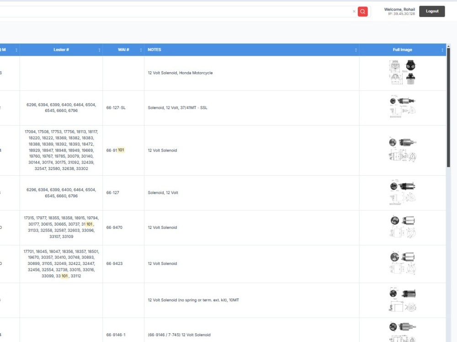The width and height of the screenshot is (457, 342).
Task: Sort by the WAI # column
Action: pyautogui.click(x=123, y=50)
